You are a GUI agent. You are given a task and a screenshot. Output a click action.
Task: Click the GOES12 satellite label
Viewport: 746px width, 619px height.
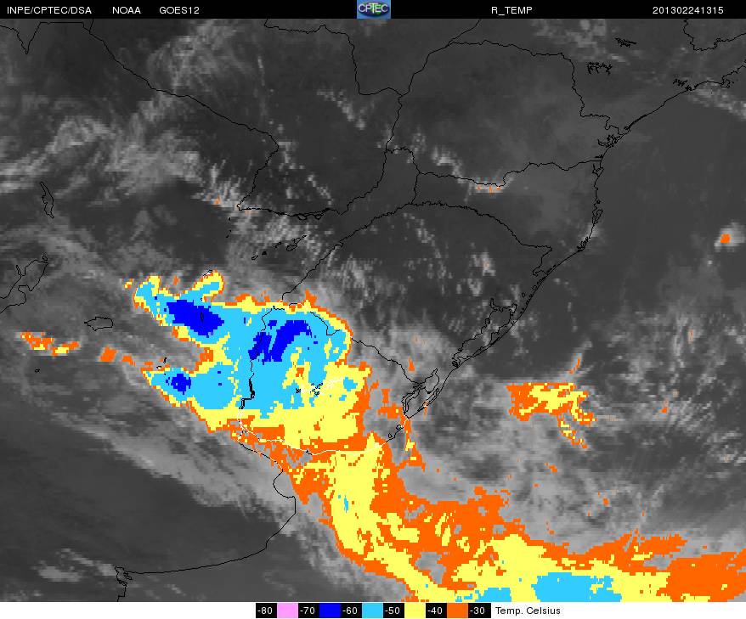pyautogui.click(x=179, y=10)
